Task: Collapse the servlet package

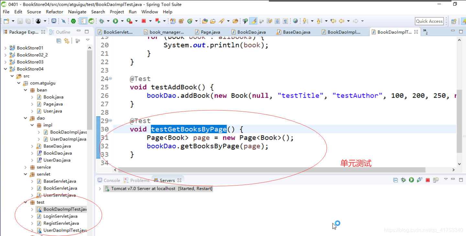Action: click(x=25, y=174)
